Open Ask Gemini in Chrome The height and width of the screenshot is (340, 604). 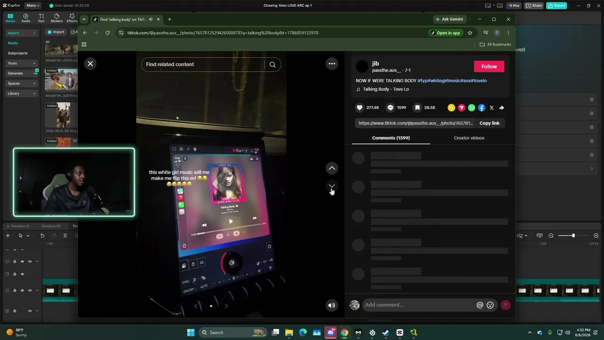click(449, 19)
